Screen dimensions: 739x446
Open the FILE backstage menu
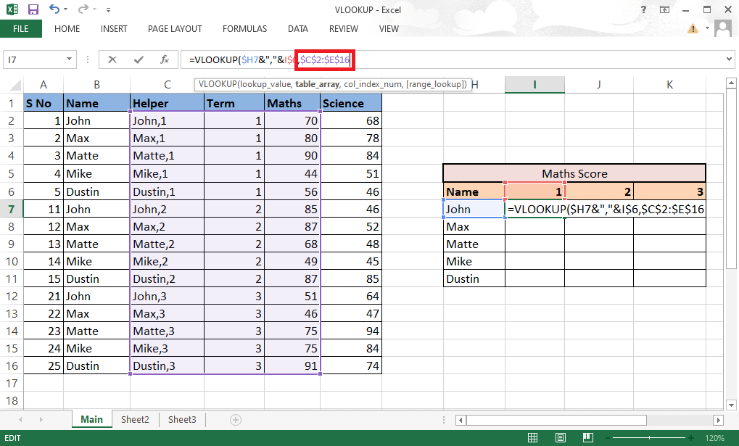[20, 29]
